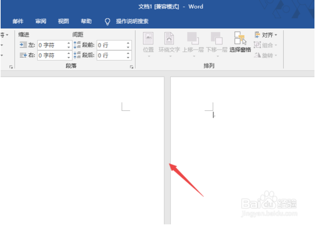Expand the Bring Forward (上移一层) dropdown arrow

[x=194, y=56]
